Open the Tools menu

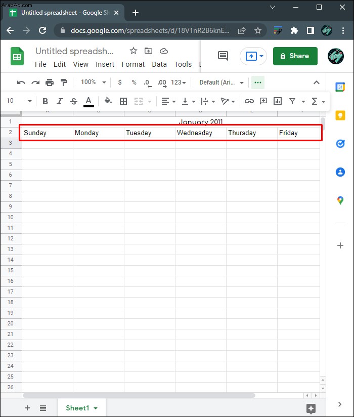[x=183, y=64]
